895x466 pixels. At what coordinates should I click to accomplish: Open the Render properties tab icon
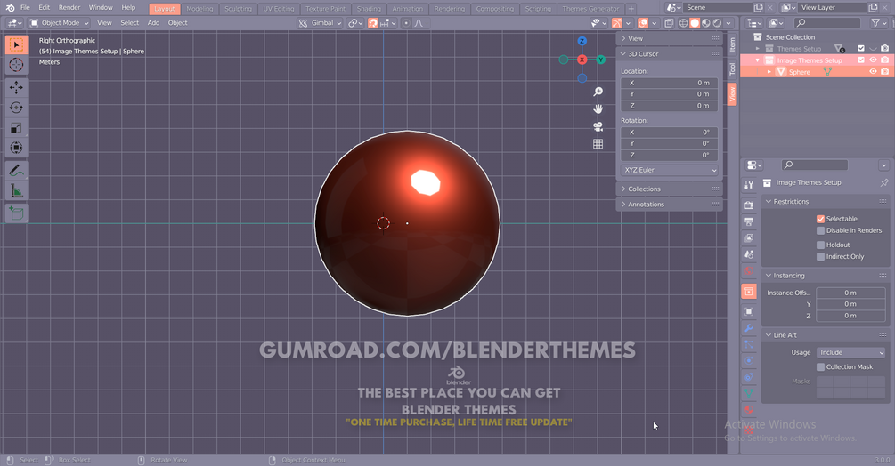point(749,205)
